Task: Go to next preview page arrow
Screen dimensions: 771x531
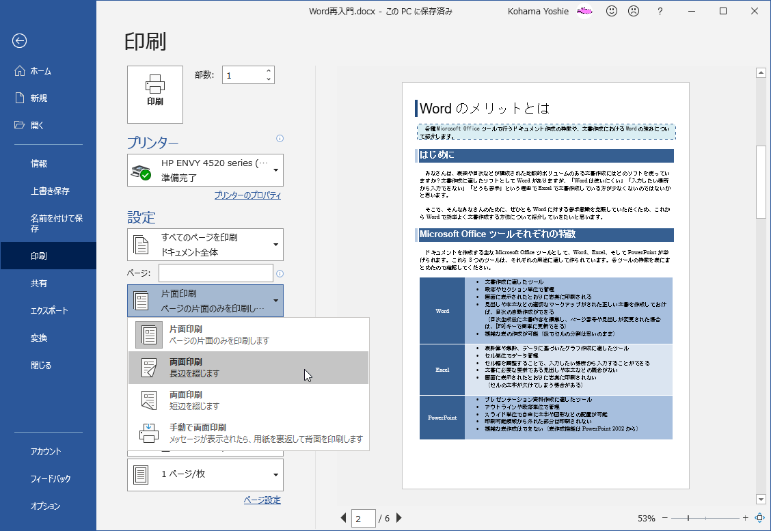Action: click(x=398, y=518)
